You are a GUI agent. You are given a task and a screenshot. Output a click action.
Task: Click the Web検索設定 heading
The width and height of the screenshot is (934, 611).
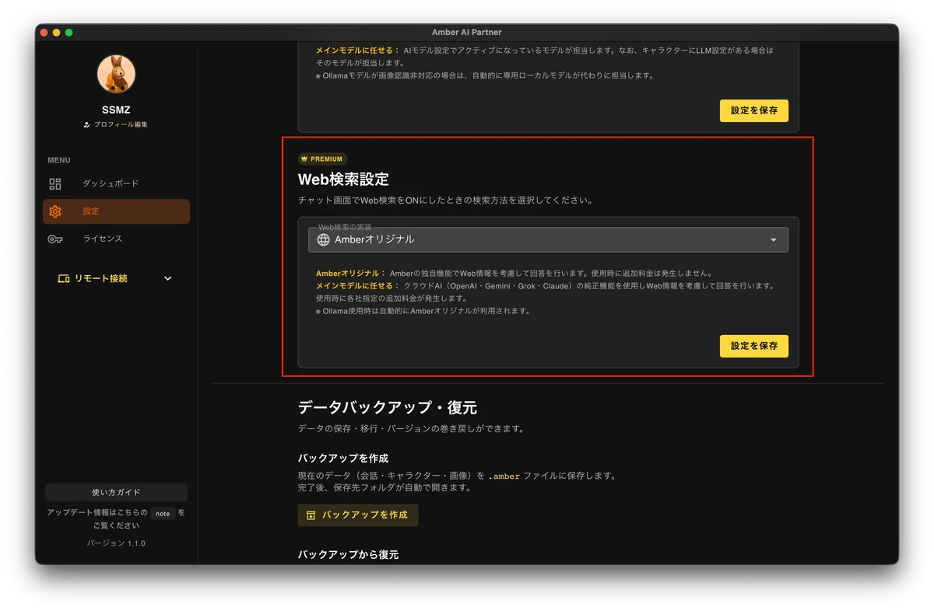[343, 179]
